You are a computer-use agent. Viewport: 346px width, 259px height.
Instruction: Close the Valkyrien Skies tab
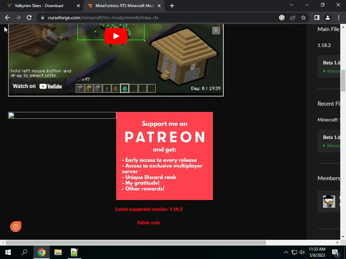click(78, 6)
